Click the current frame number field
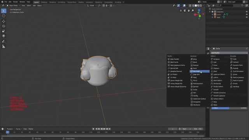The image size is (249, 140). [x=173, y=129]
